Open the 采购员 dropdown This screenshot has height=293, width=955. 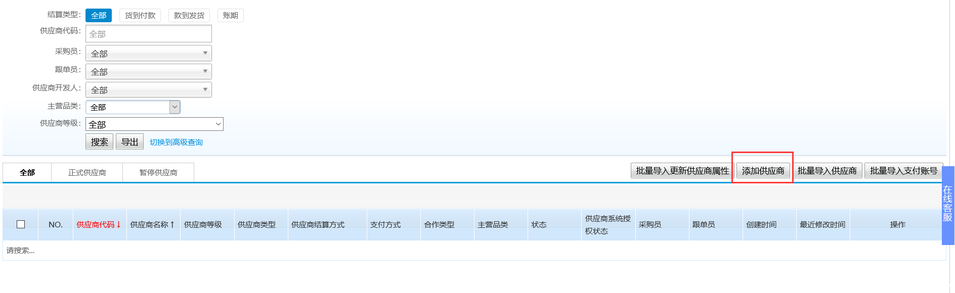[x=148, y=53]
